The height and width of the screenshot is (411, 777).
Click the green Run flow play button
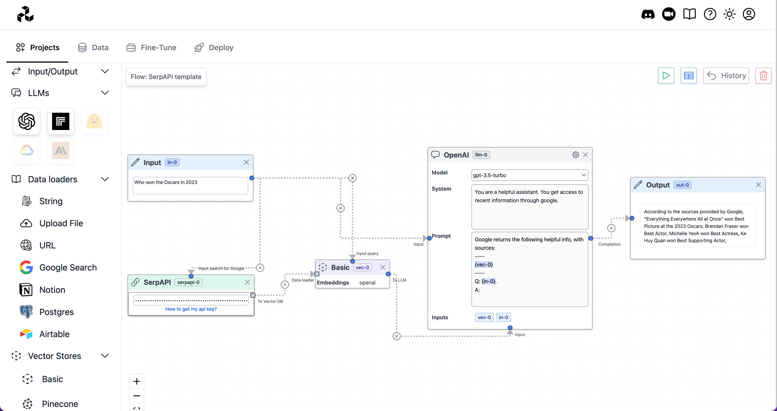666,76
